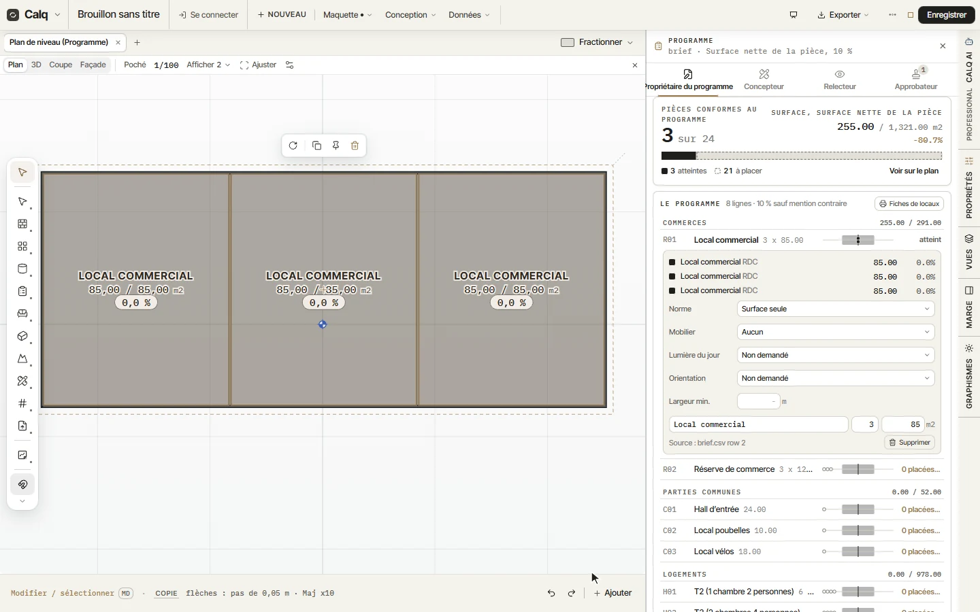The image size is (980, 612).
Task: Expand the Fractionner dropdown
Action: tap(597, 42)
